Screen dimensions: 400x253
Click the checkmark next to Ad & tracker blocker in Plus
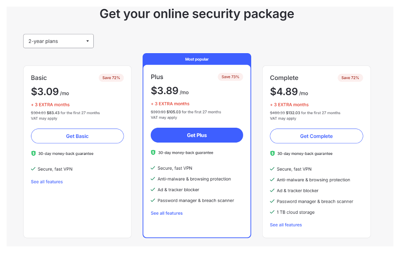(x=152, y=190)
